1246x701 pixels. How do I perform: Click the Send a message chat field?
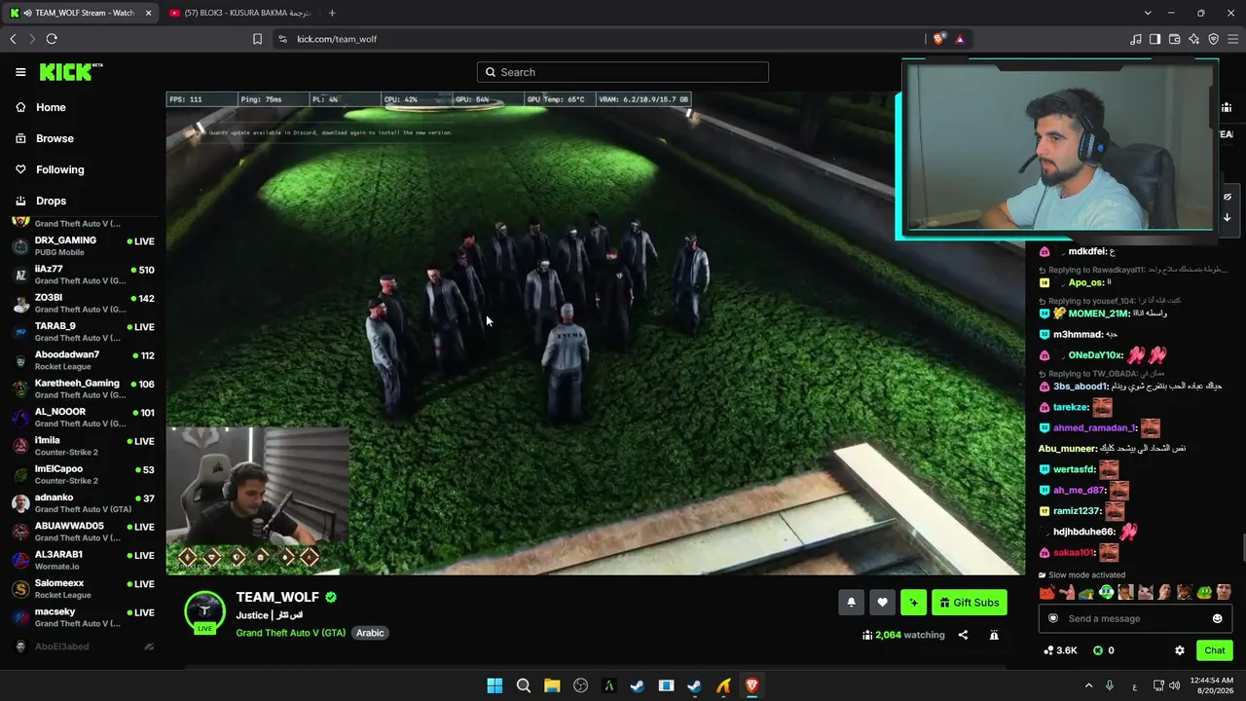click(x=1134, y=618)
